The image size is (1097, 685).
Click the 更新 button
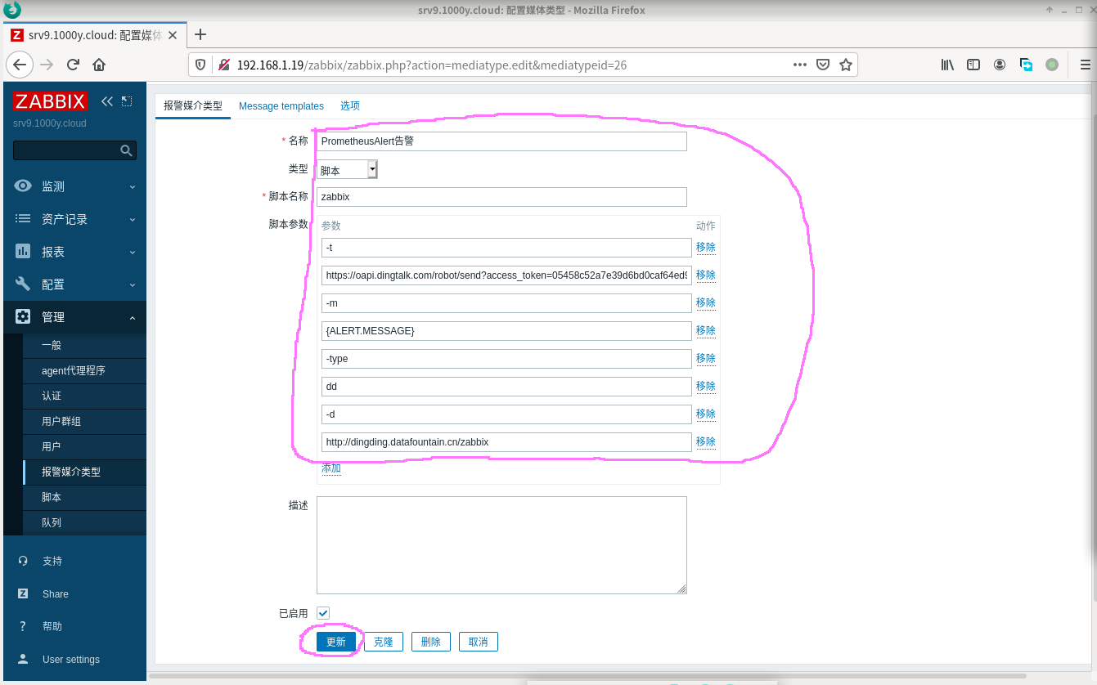(336, 642)
